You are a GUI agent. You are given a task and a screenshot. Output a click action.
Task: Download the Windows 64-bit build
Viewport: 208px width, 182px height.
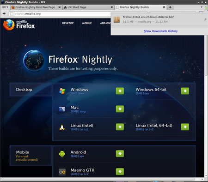[185, 91]
